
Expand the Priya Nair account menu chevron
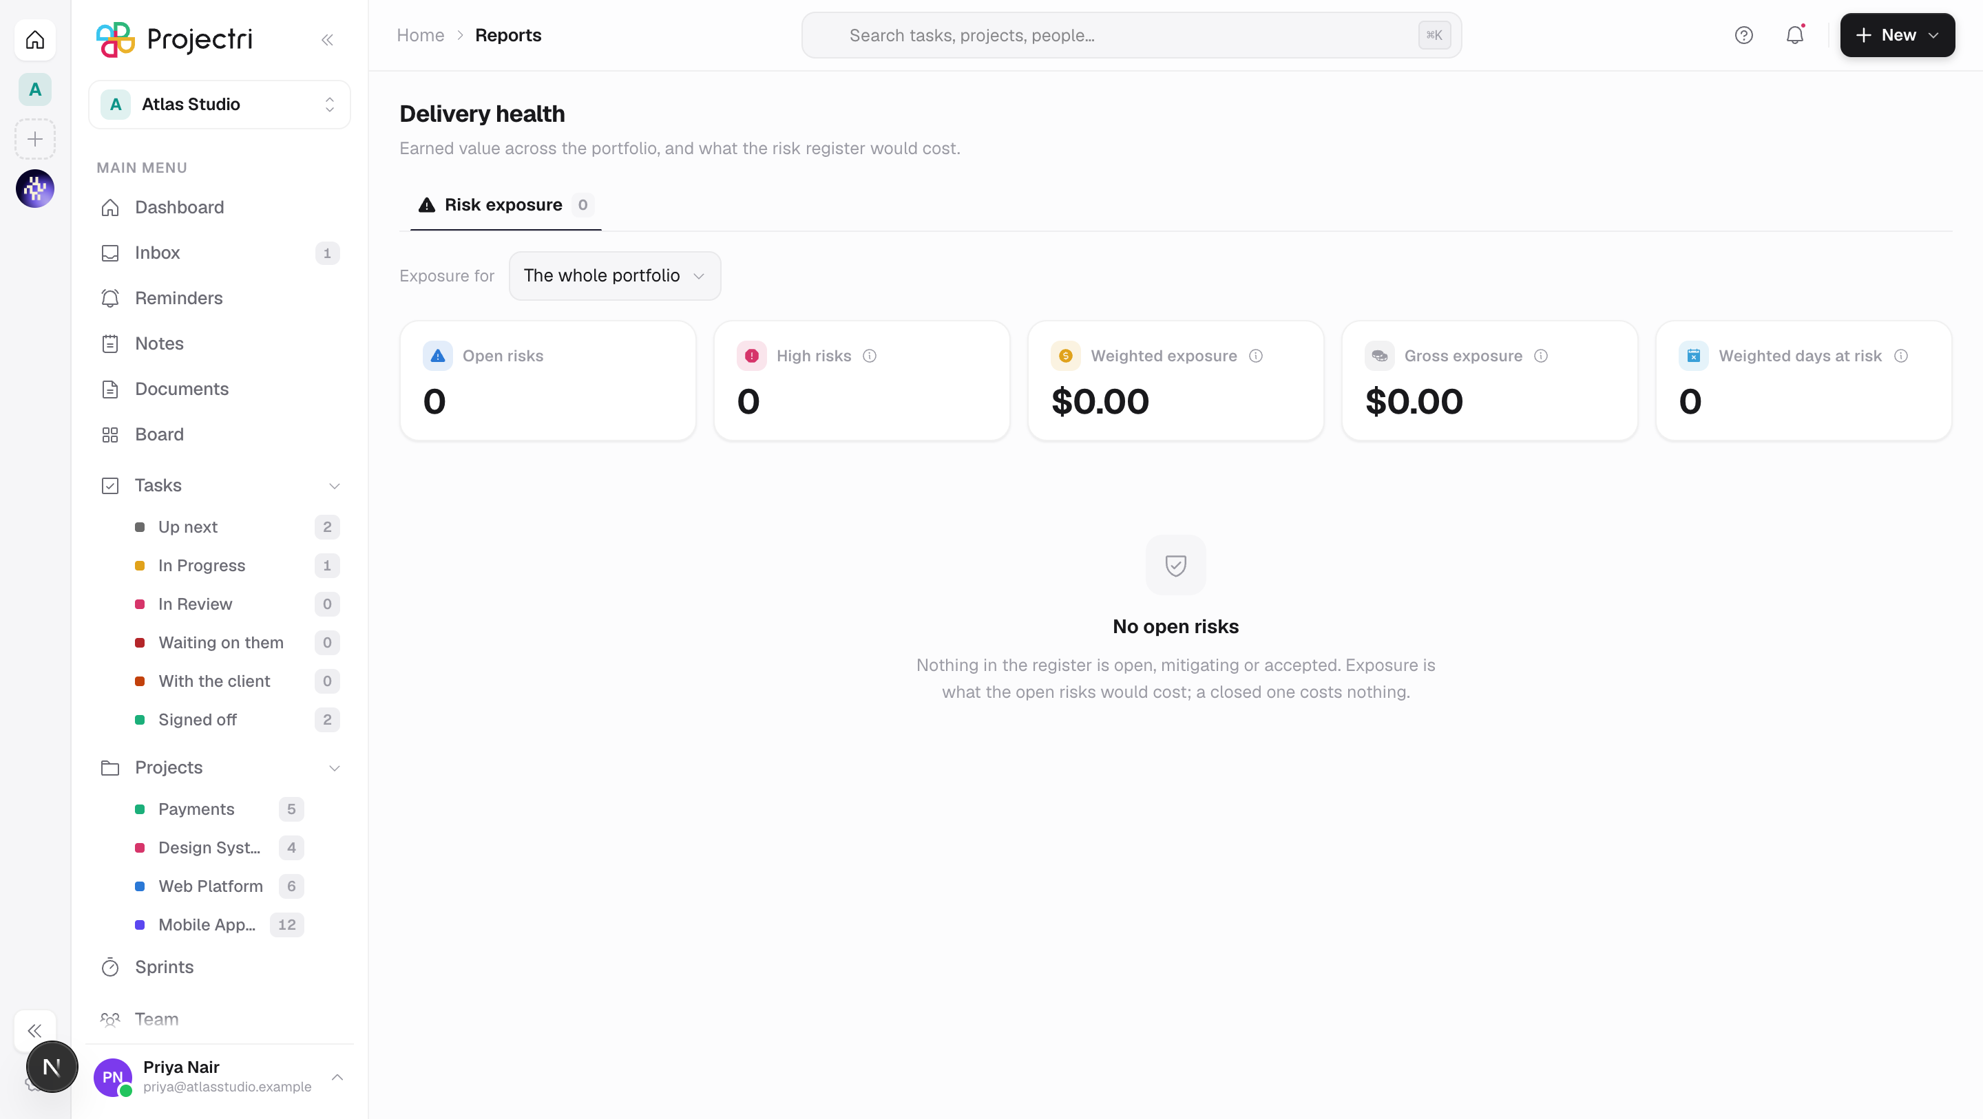(x=337, y=1076)
